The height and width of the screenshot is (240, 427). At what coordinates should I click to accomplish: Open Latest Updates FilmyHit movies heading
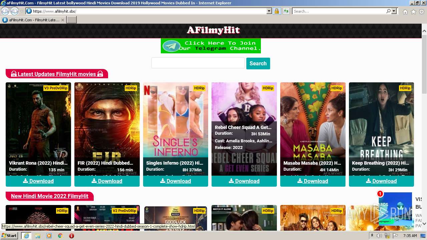(x=57, y=74)
